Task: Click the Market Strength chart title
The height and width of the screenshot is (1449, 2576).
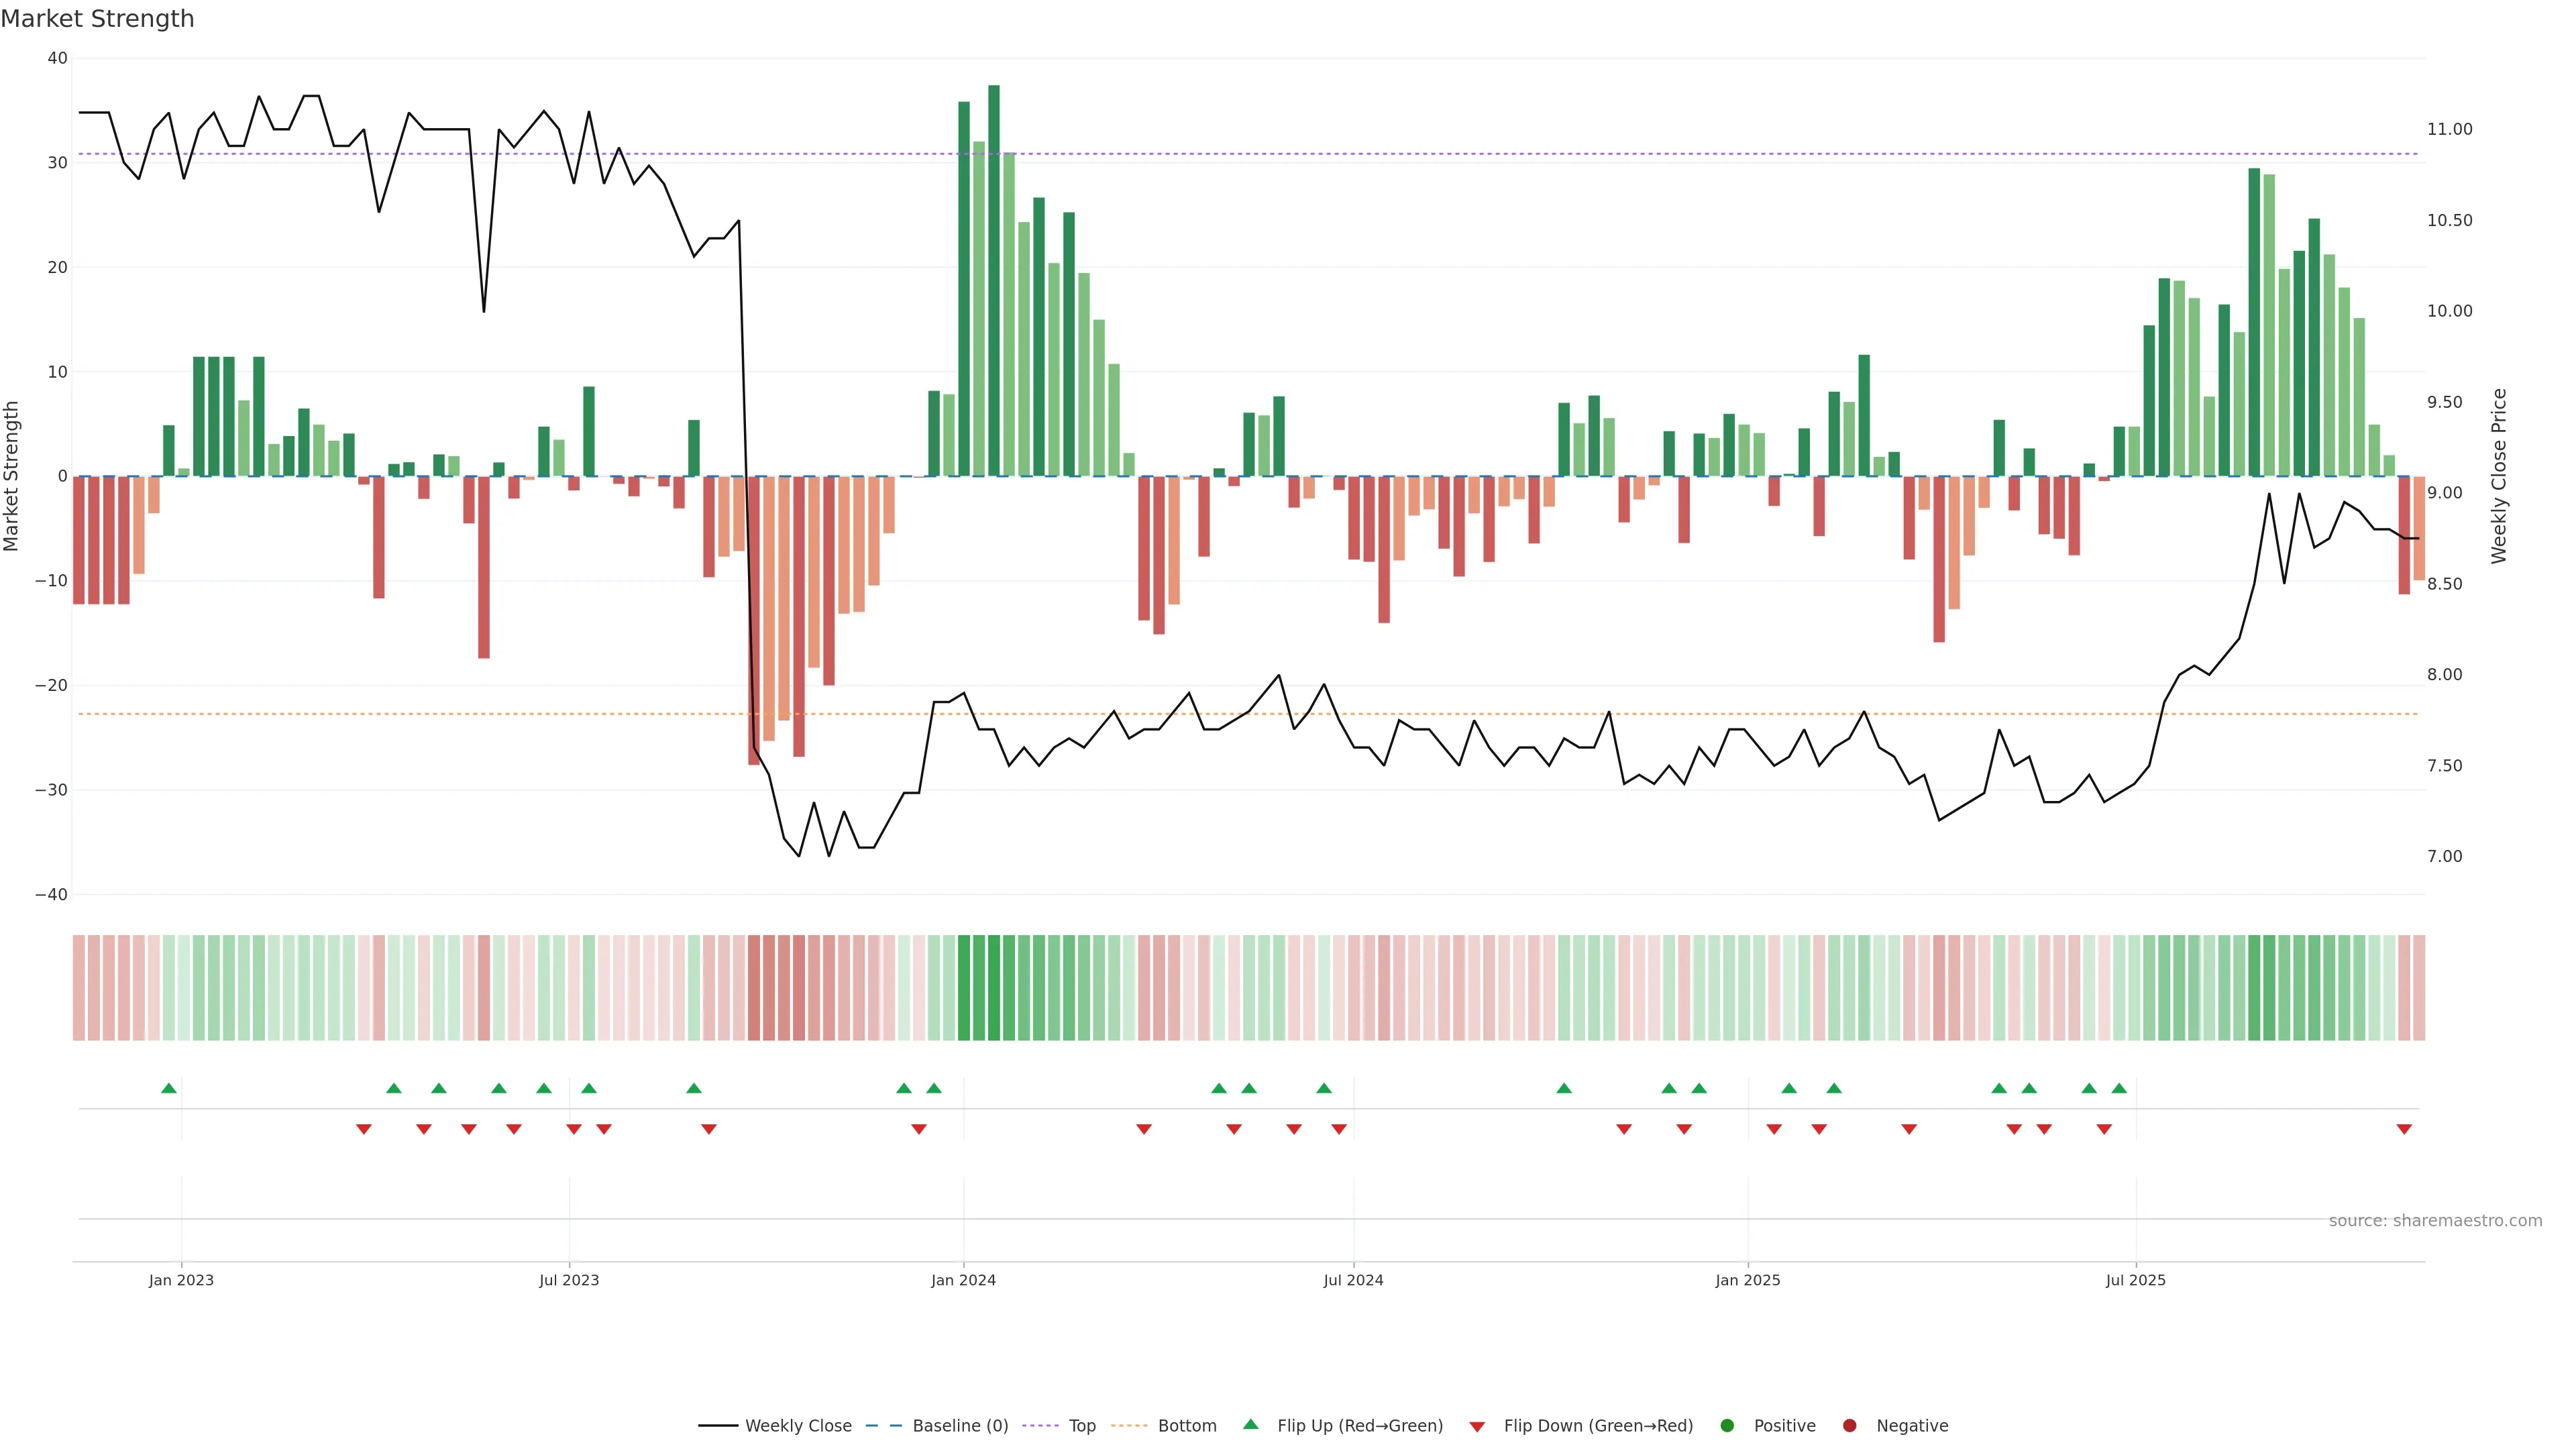Action: point(97,19)
